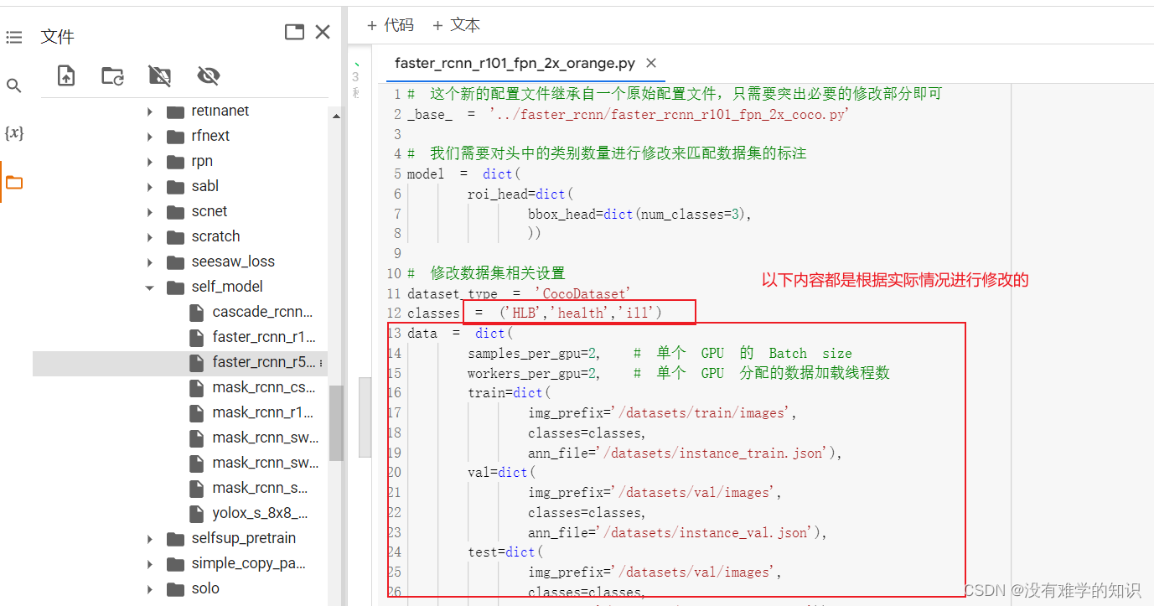Expand the rfnext folder
This screenshot has width=1154, height=606.
[x=150, y=137]
